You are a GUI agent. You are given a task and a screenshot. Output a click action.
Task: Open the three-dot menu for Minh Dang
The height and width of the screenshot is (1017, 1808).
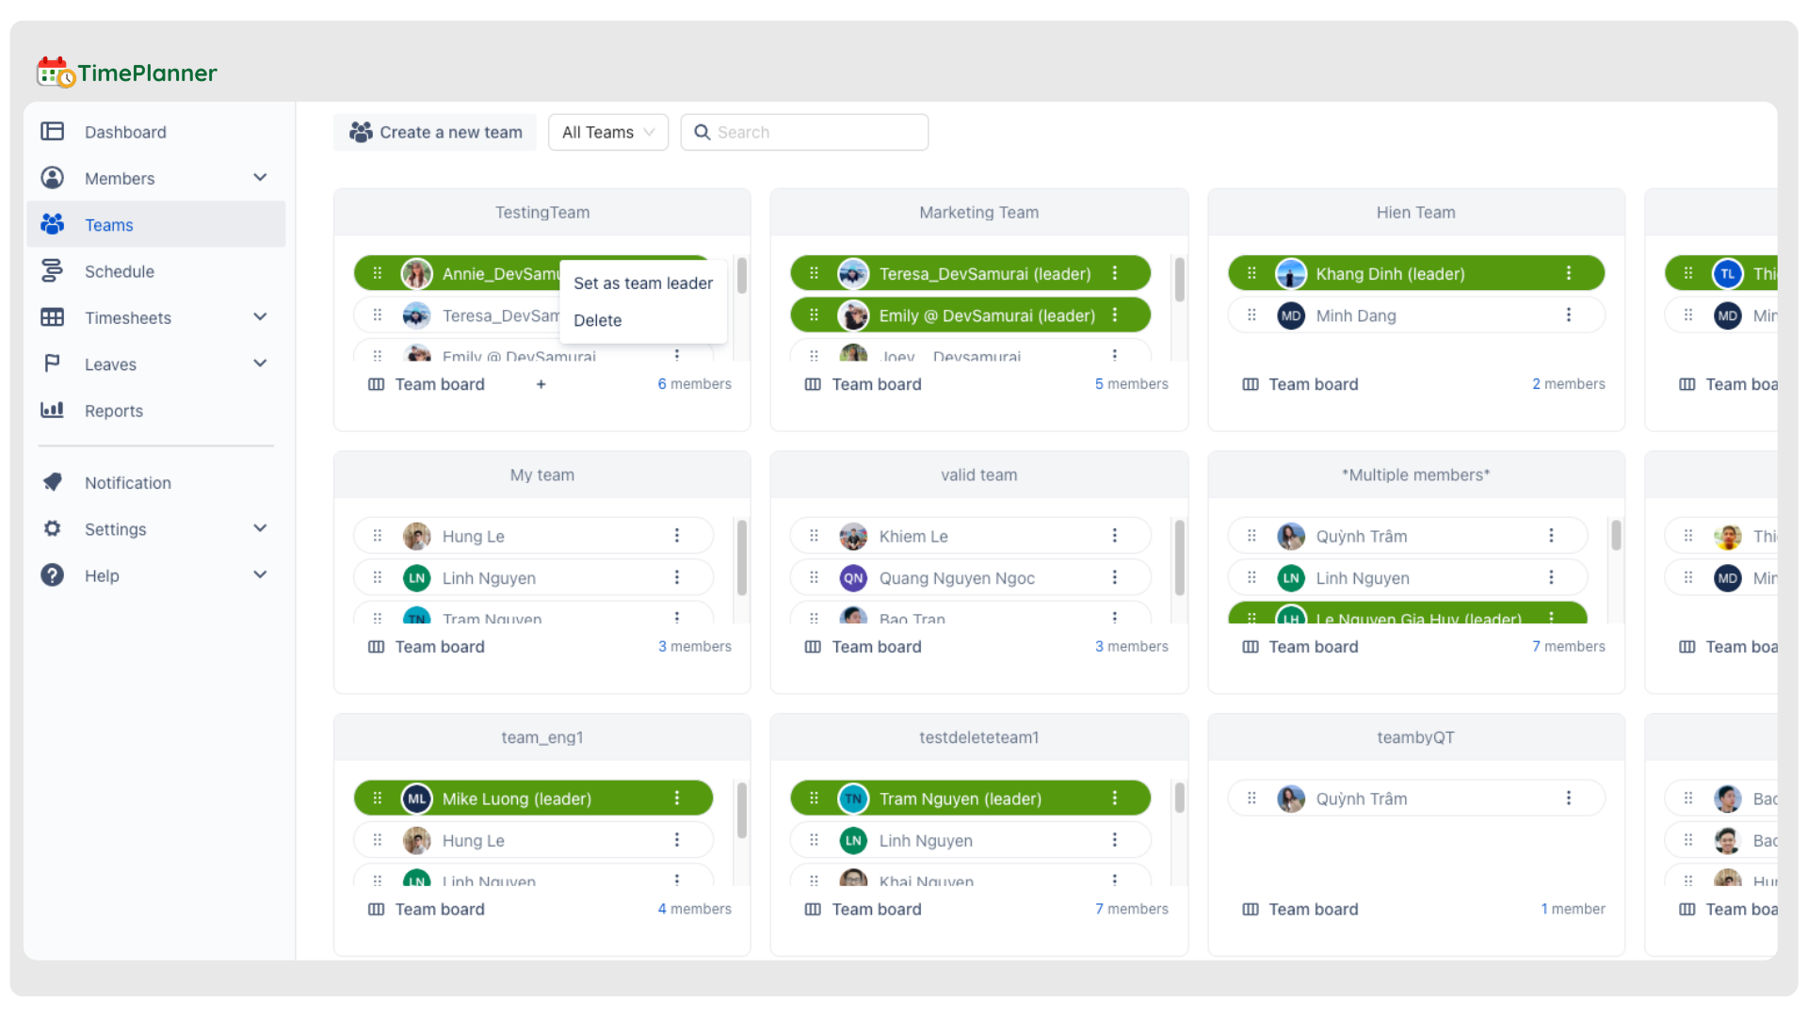(1569, 315)
